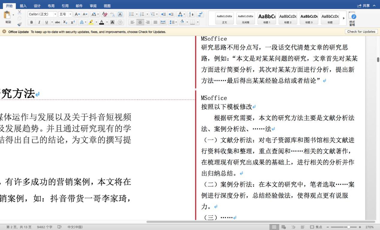Apply subscript formatting

coord(65,22)
